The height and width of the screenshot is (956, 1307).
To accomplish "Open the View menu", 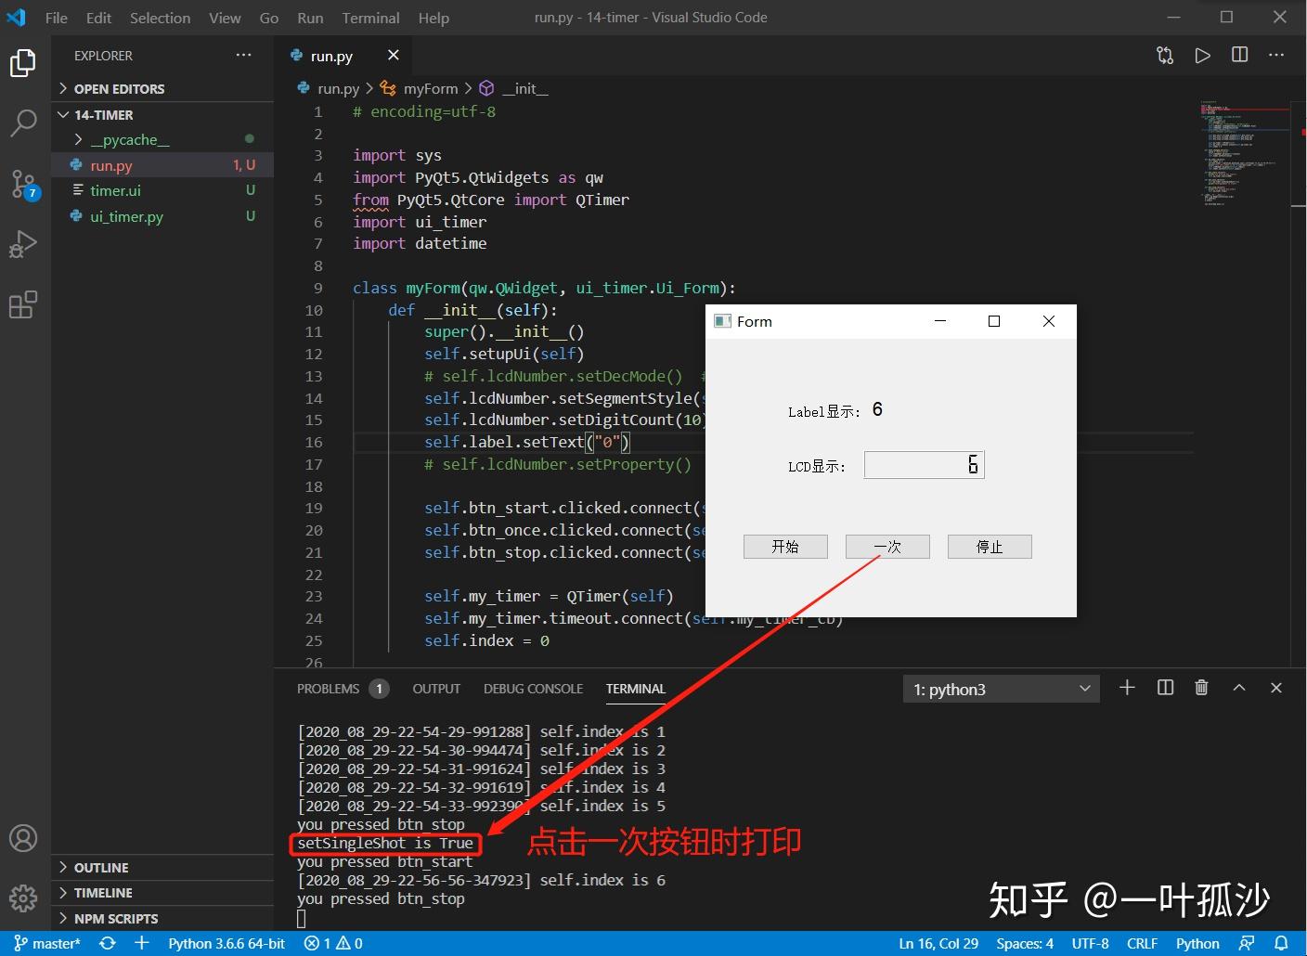I will click(225, 18).
